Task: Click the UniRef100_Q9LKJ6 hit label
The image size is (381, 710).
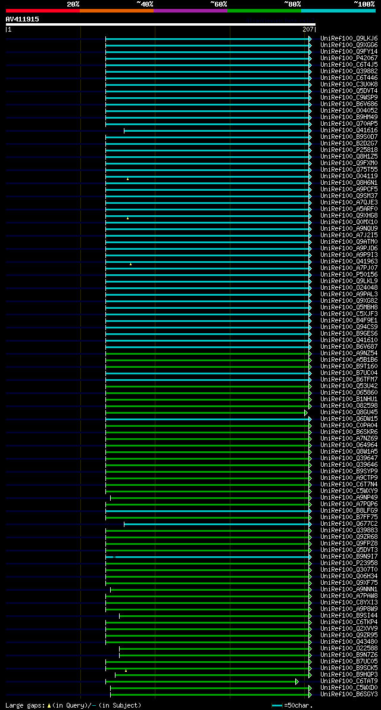Action: click(349, 39)
